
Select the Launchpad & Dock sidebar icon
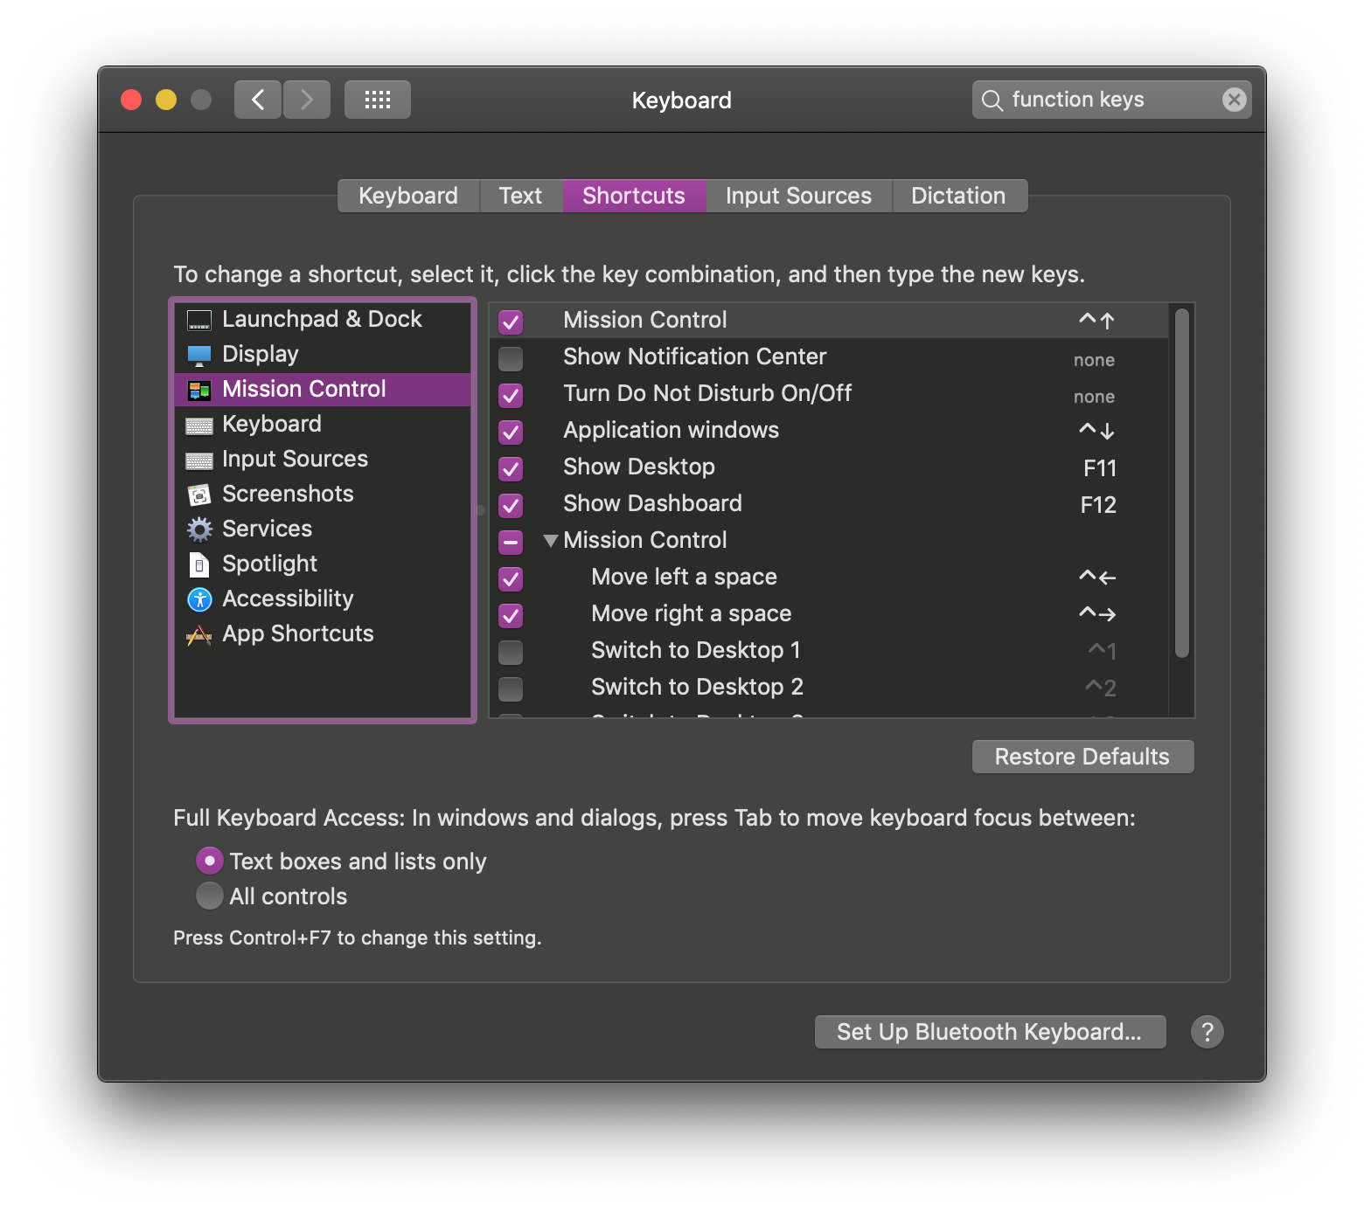click(199, 319)
